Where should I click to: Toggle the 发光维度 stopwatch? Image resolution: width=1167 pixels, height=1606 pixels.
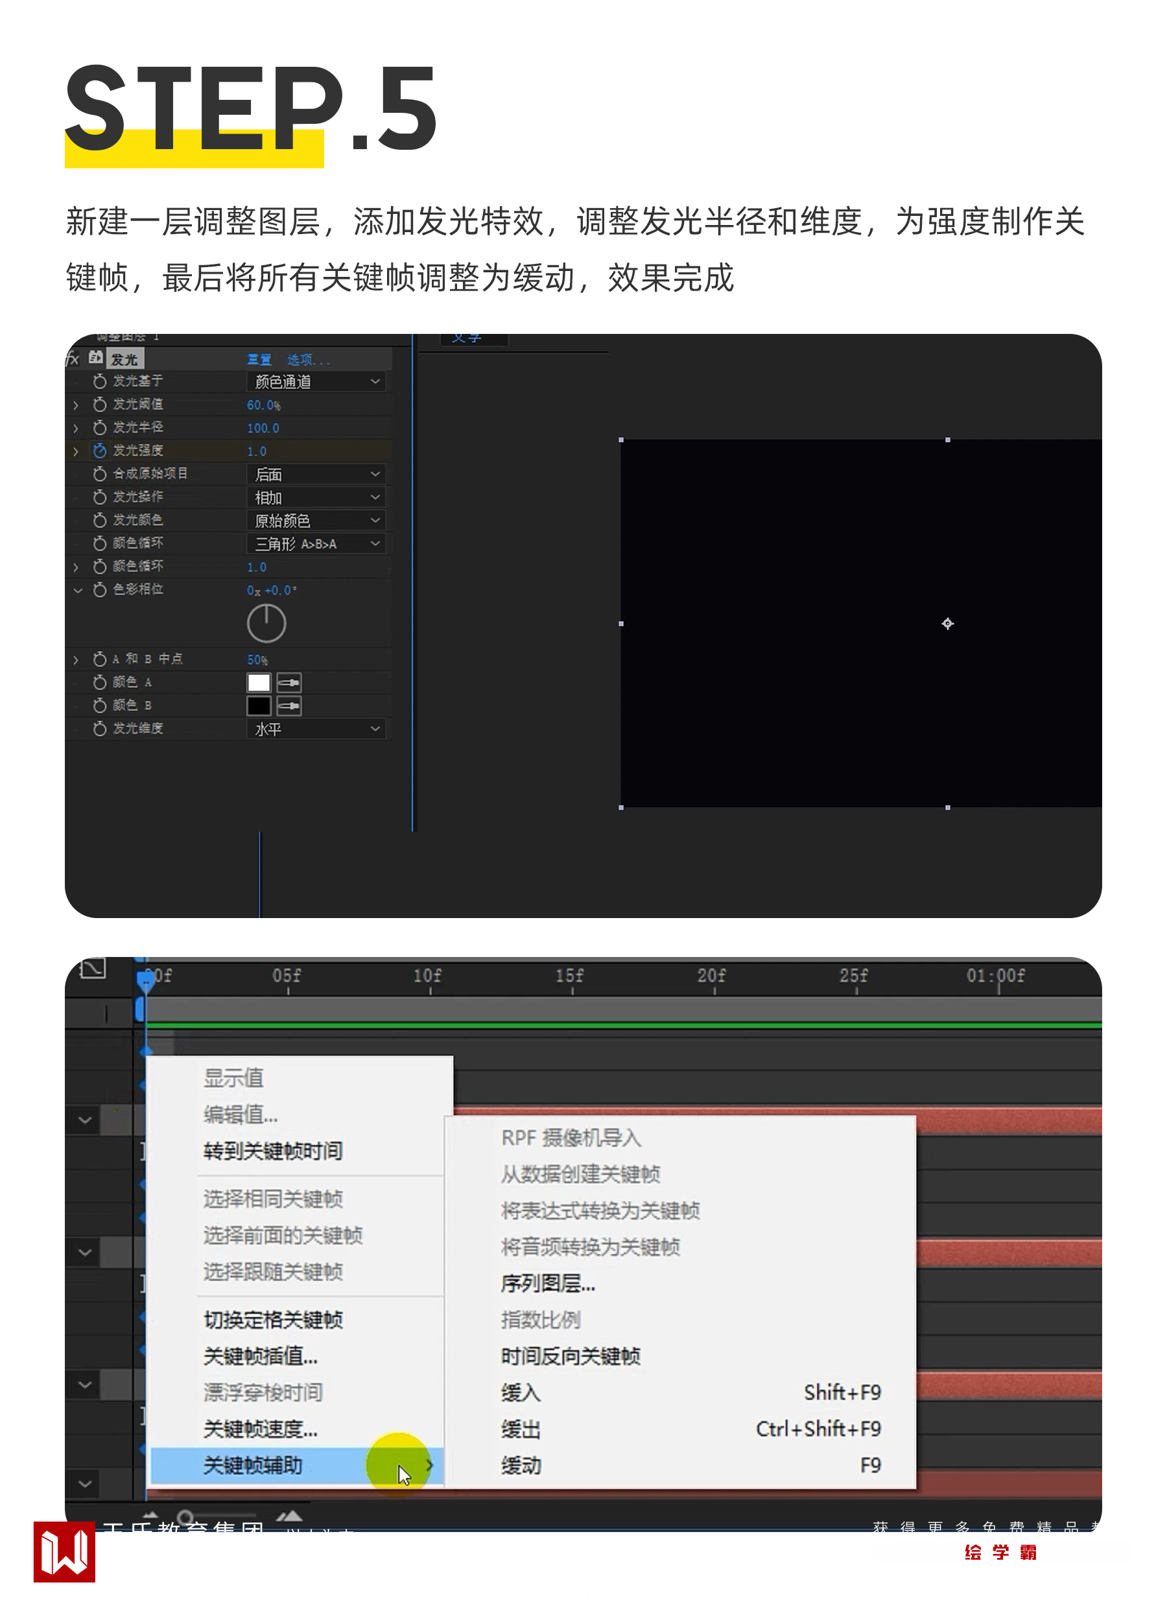point(100,729)
